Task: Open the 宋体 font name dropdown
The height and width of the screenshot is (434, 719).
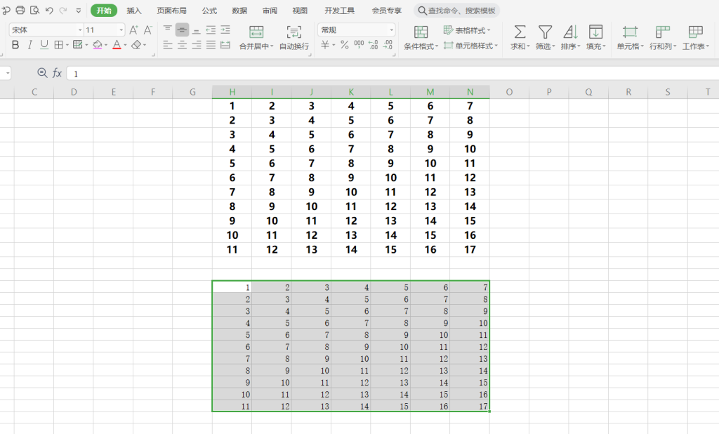Action: 80,29
